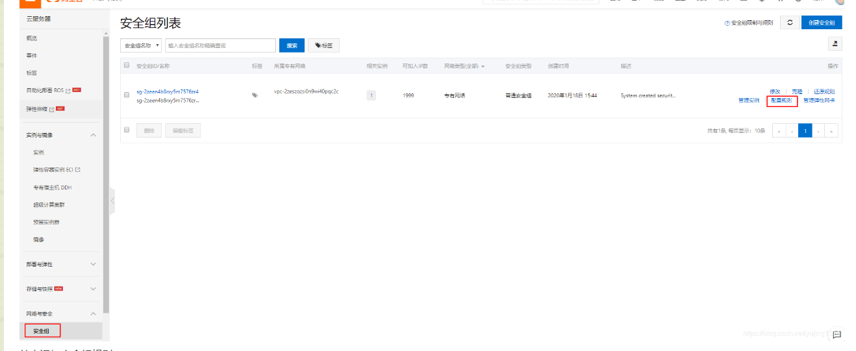This screenshot has width=856, height=351.
Task: Open the help link 安全组限制与规则
Action: [x=749, y=23]
